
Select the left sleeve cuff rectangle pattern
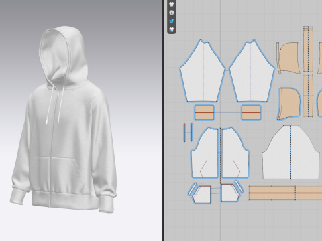(204, 112)
